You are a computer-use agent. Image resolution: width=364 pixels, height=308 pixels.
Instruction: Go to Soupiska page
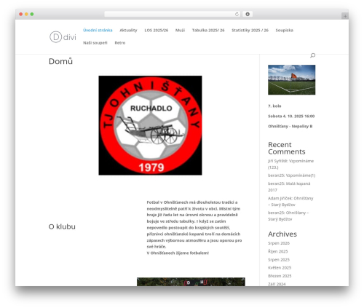(x=285, y=30)
